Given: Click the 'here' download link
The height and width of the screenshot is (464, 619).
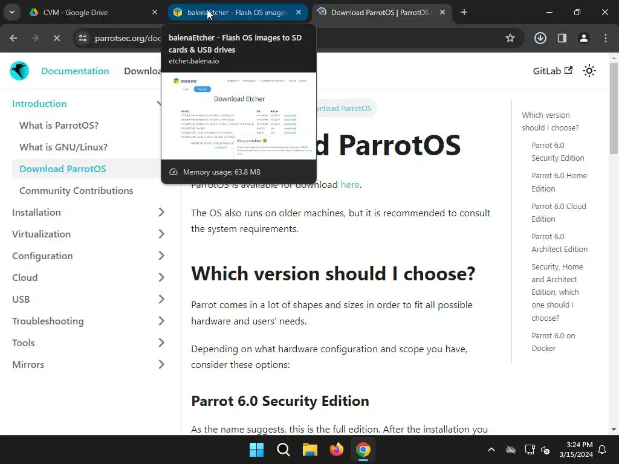Looking at the screenshot, I should coord(350,185).
